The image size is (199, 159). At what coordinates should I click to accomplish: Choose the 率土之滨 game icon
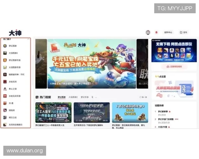(x=5, y=89)
